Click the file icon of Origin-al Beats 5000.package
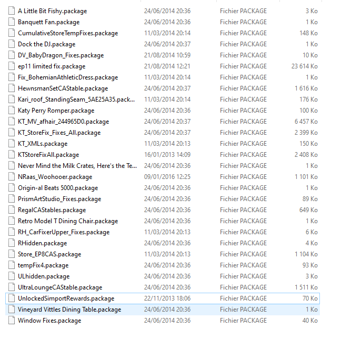Image resolution: width=362 pixels, height=359 pixels. click(12, 188)
